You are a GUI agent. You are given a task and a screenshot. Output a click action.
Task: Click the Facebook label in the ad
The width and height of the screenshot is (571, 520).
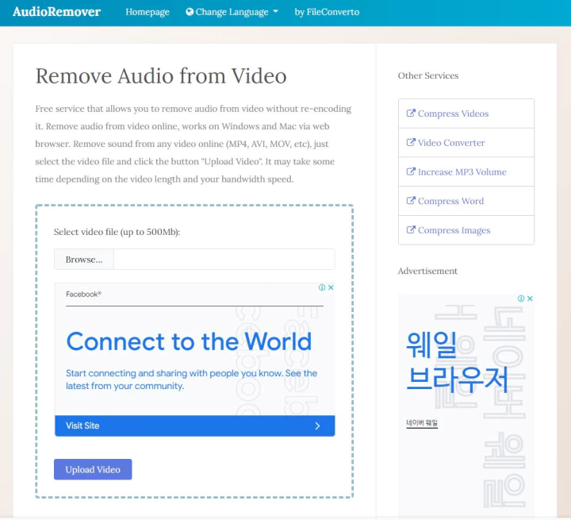83,295
